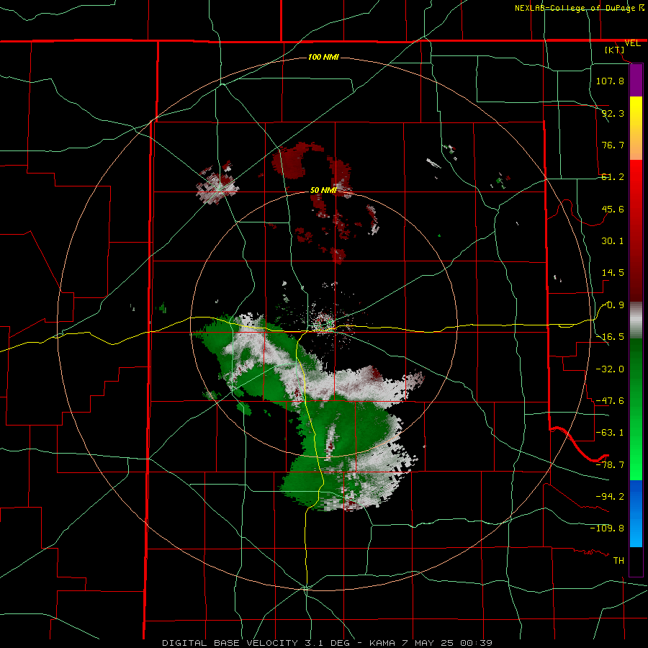
Task: Select the 30.1 legend value
Action: [x=613, y=241]
